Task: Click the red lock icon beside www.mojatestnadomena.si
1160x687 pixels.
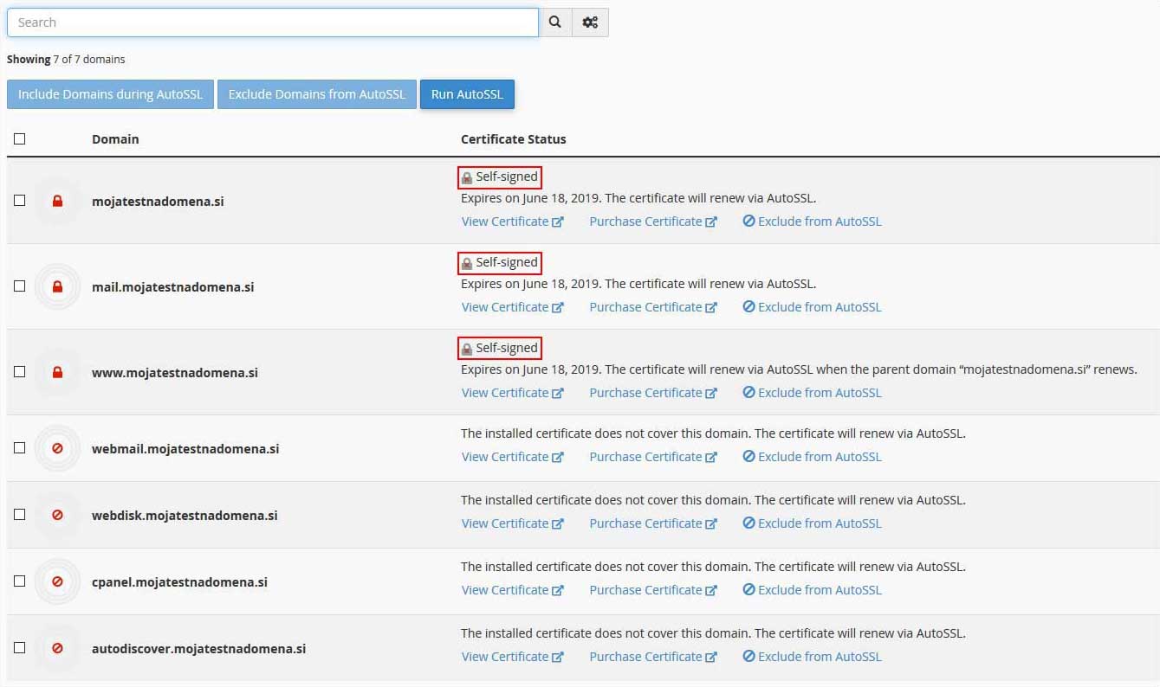Action: (x=57, y=372)
